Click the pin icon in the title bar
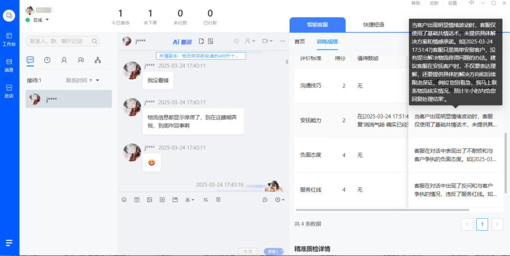 tap(471, 3)
